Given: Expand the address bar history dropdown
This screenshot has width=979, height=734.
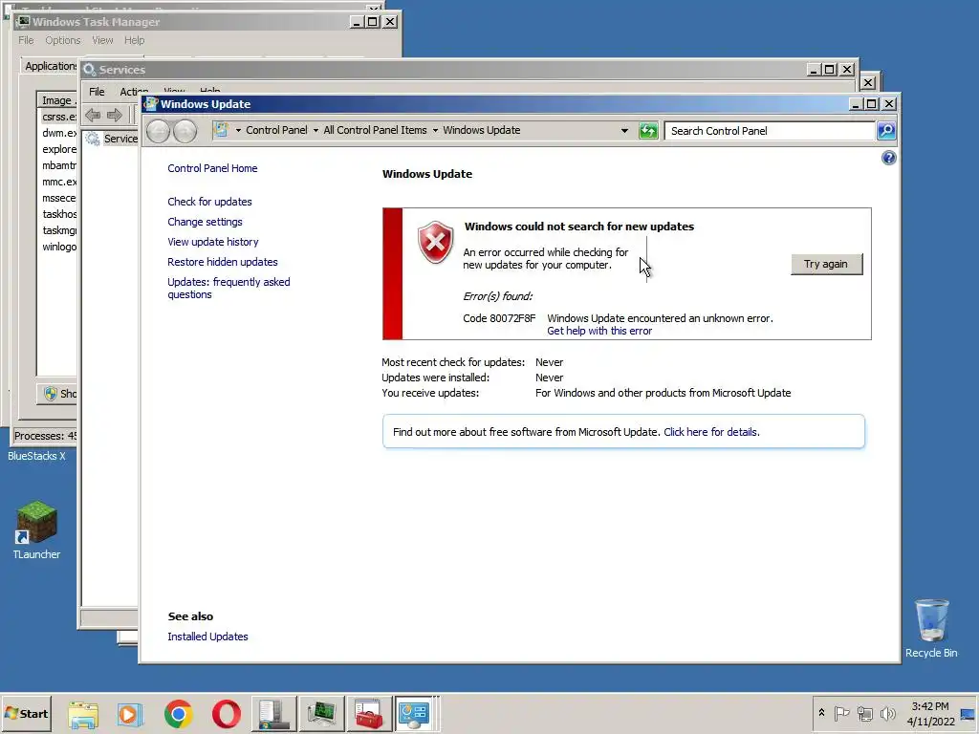Looking at the screenshot, I should (624, 130).
